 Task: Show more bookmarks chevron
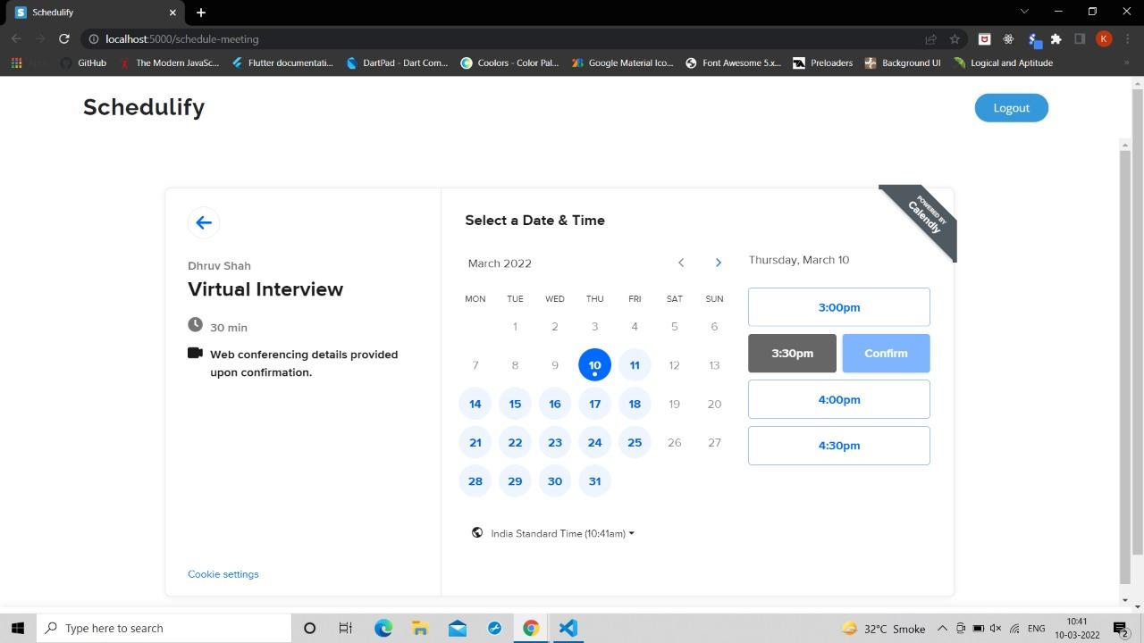point(1126,63)
